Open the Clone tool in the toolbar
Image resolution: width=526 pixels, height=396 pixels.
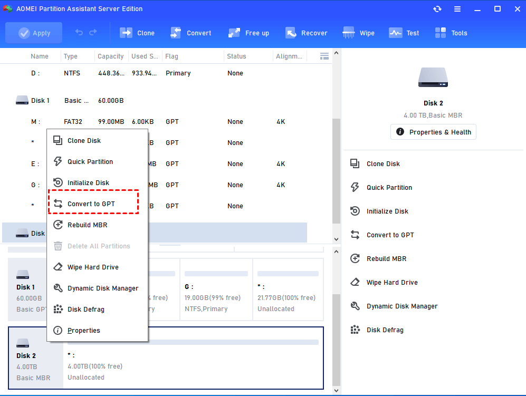[x=137, y=33]
